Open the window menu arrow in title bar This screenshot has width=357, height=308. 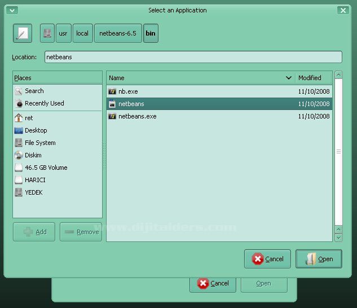click(x=12, y=10)
